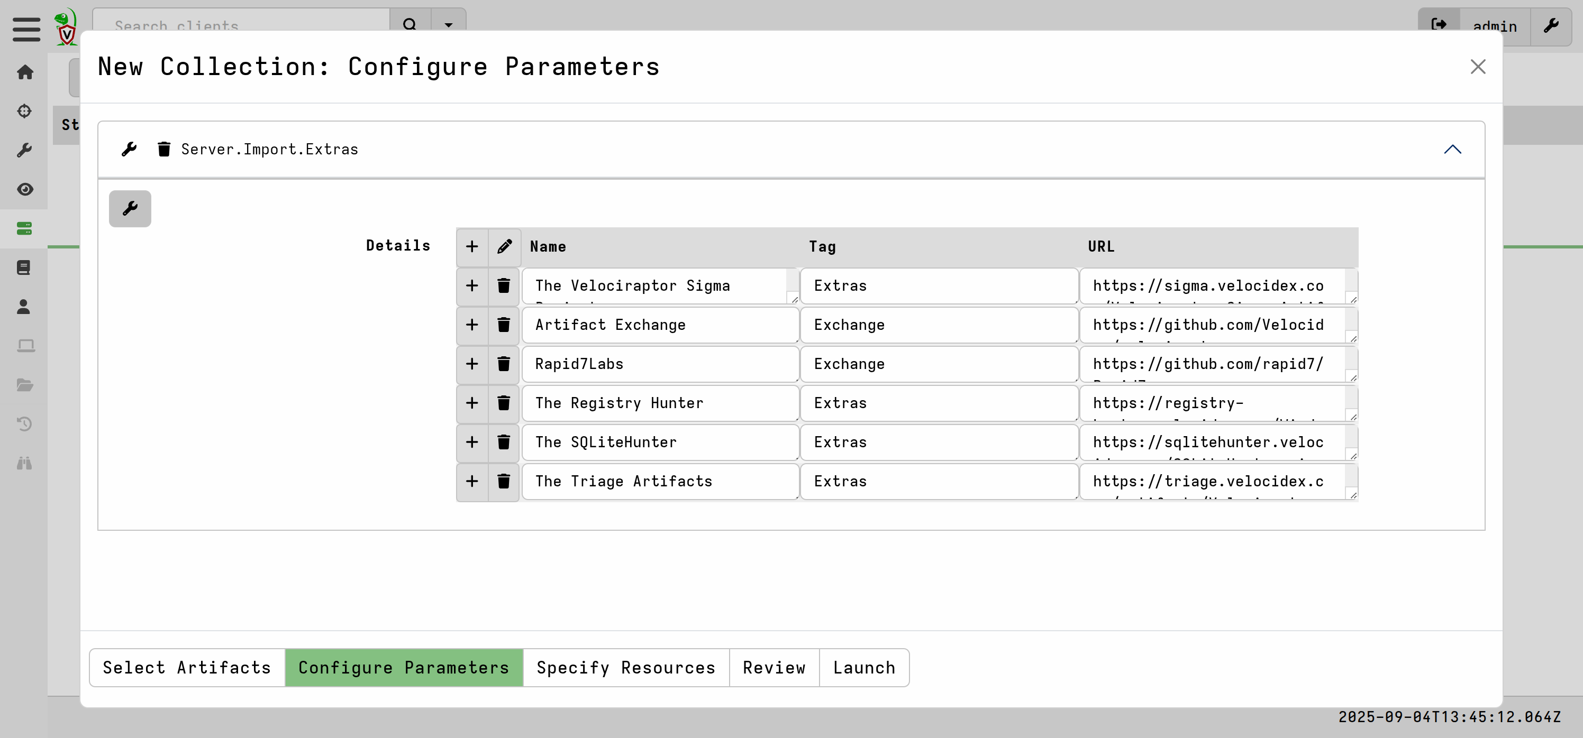The image size is (1583, 738).
Task: Click the gray wrench button above the Details table
Action: [x=130, y=209]
